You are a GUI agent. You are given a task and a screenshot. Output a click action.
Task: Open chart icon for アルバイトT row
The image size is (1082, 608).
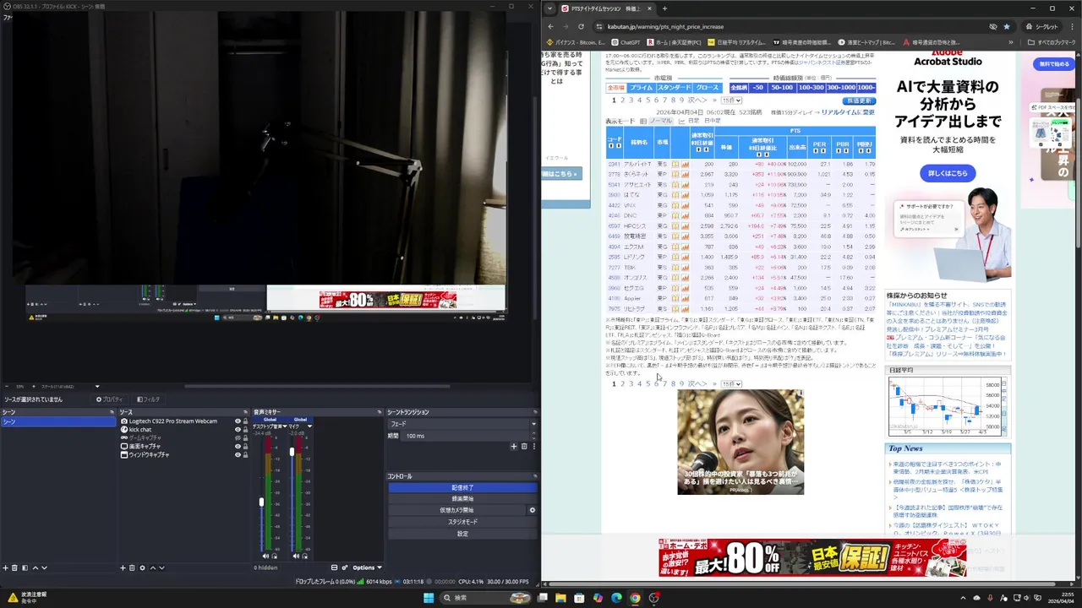[686, 164]
